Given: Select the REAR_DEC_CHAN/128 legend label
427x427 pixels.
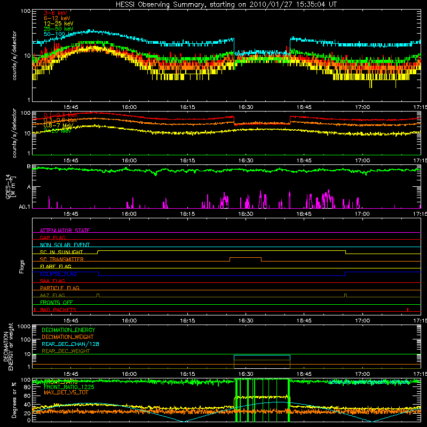Looking at the screenshot, I should 70,344.
